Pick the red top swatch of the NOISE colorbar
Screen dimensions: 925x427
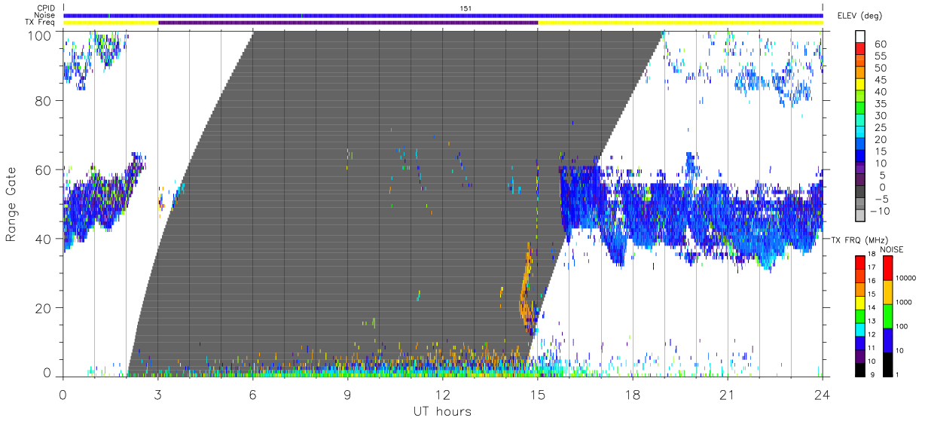(x=887, y=268)
